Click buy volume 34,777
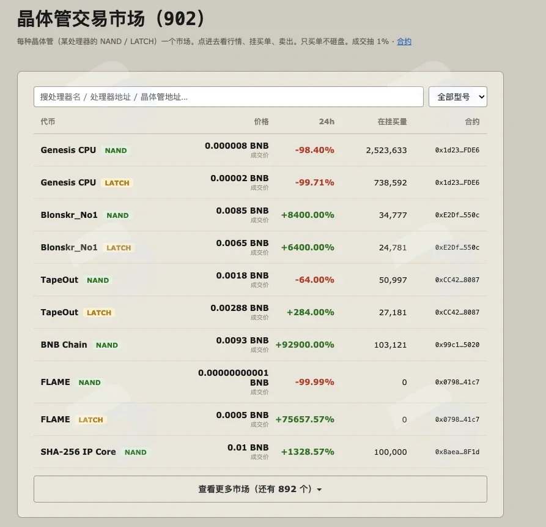This screenshot has height=527, width=546. 393,215
